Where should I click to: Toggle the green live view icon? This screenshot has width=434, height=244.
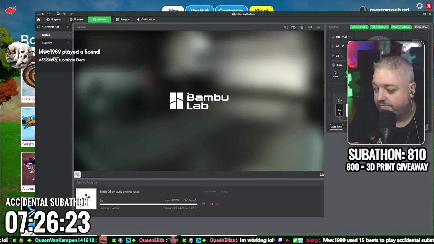pos(318,27)
